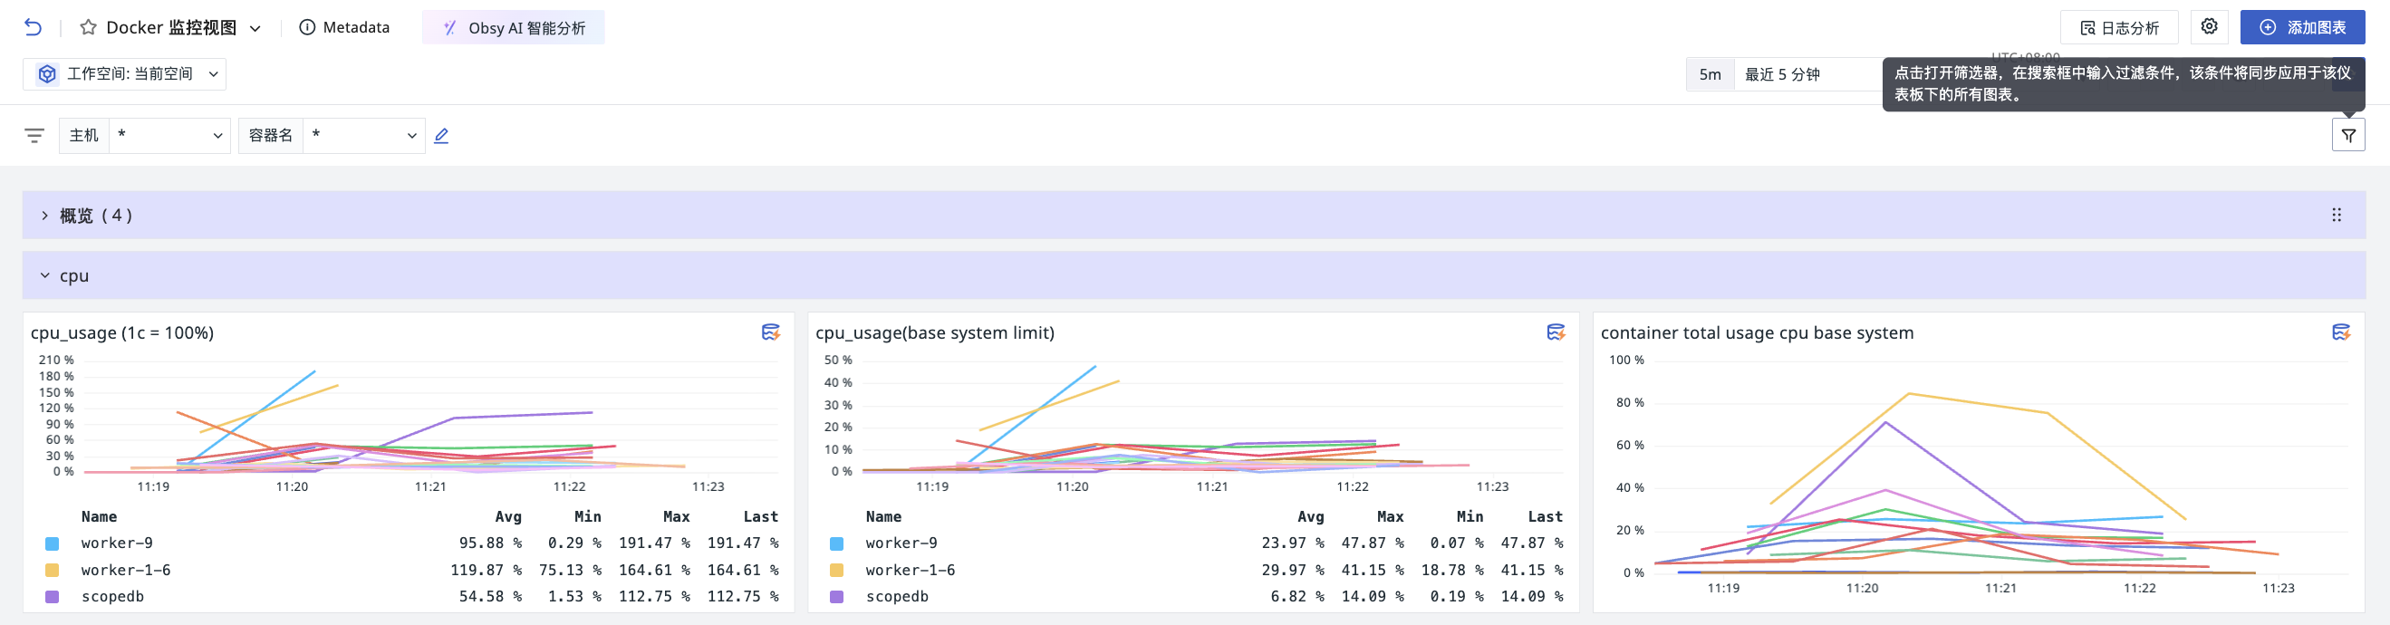Click the worker-1-6 yellow color swatch in first chart
Viewport: 2390px width, 625px height.
[x=52, y=571]
